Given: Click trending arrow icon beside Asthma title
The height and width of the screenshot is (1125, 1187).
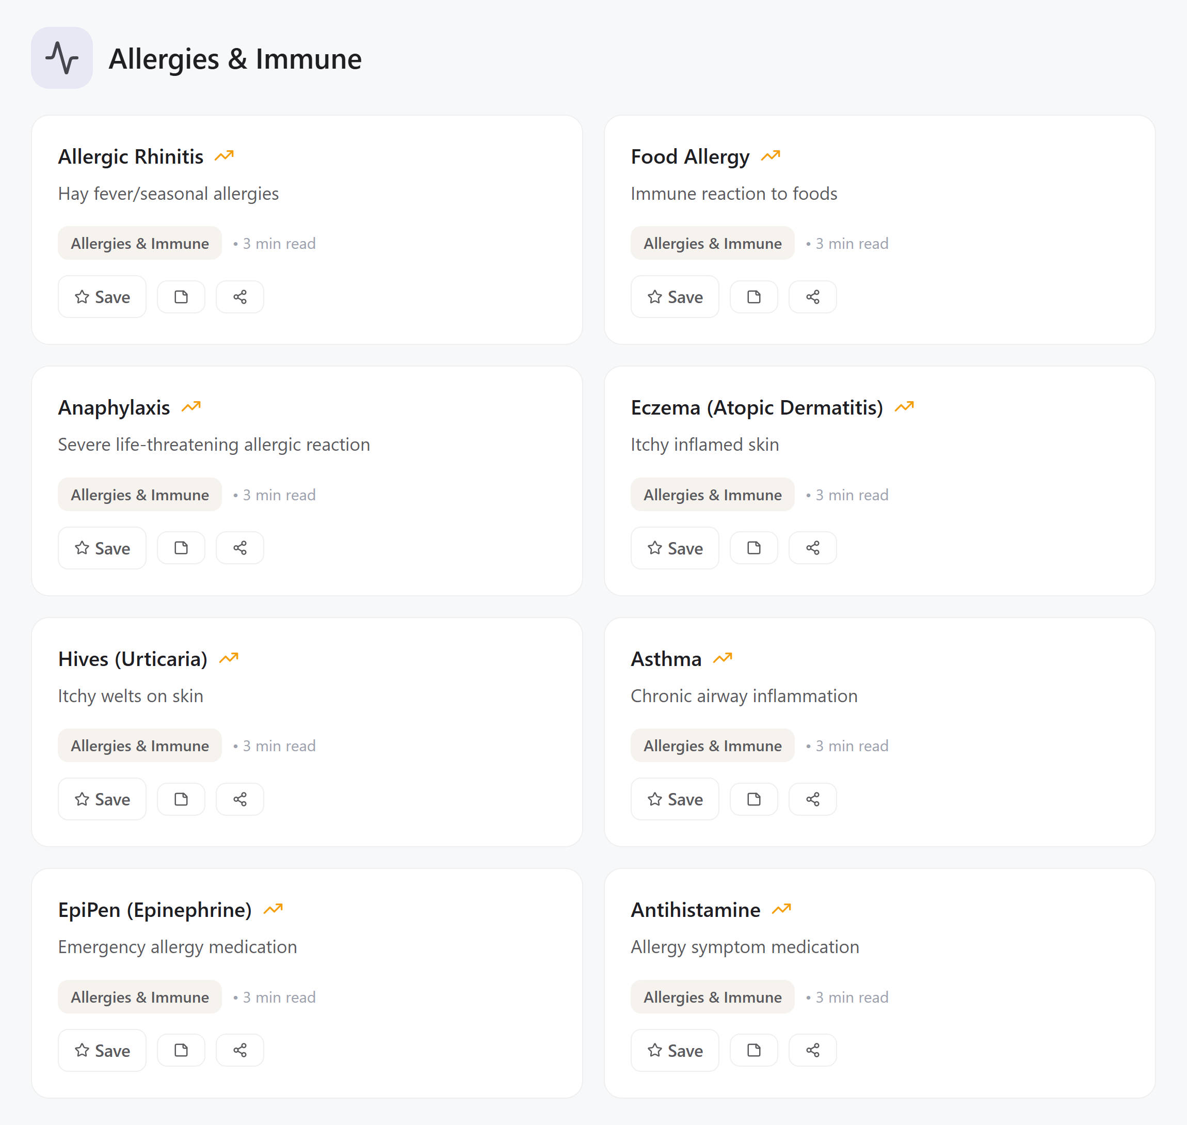Looking at the screenshot, I should 723,658.
